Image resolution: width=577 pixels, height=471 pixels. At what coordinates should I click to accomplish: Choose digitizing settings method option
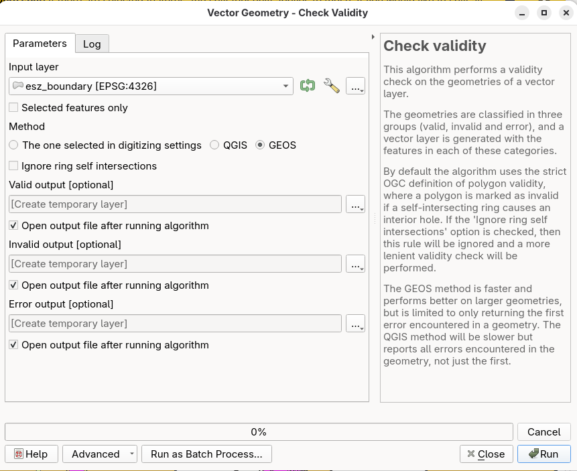(14, 145)
